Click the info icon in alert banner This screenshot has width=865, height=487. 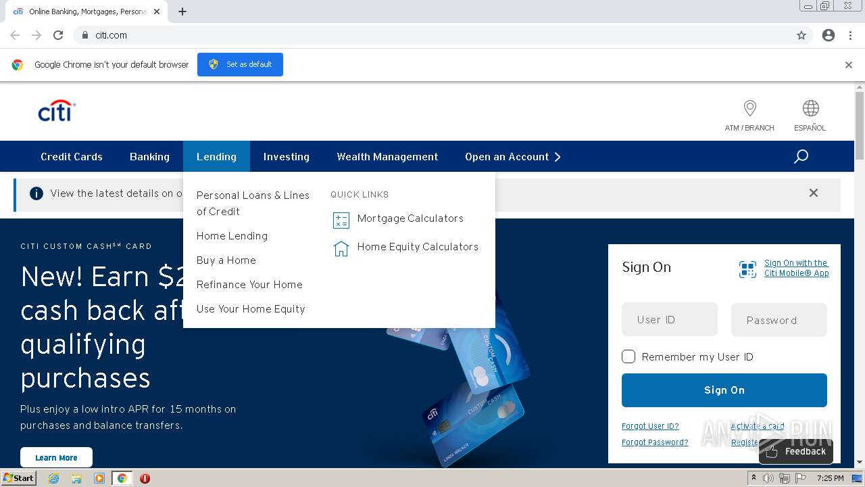point(36,193)
